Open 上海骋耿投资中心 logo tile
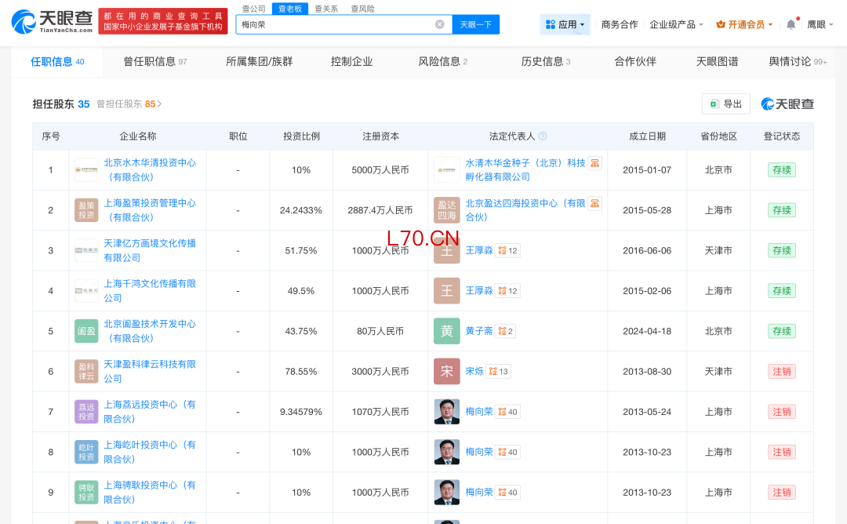847x524 pixels. [x=86, y=493]
